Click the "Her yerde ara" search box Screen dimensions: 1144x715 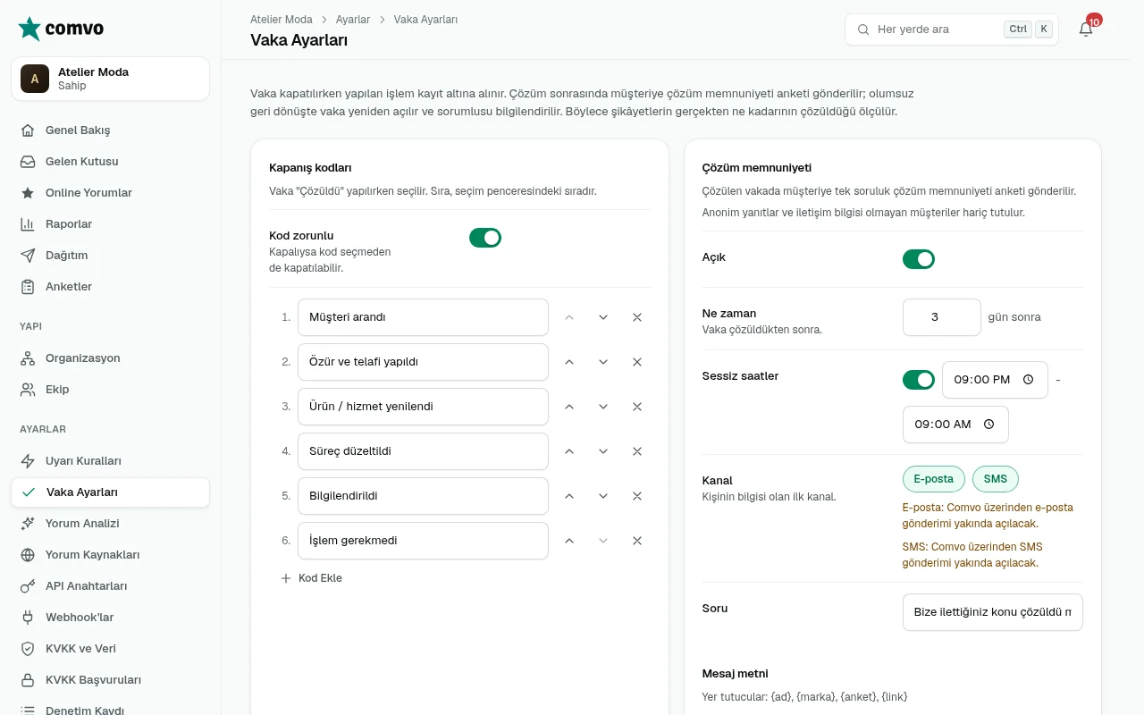tap(952, 29)
